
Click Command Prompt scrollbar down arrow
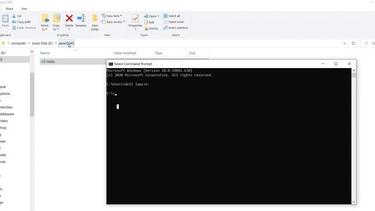click(x=354, y=202)
